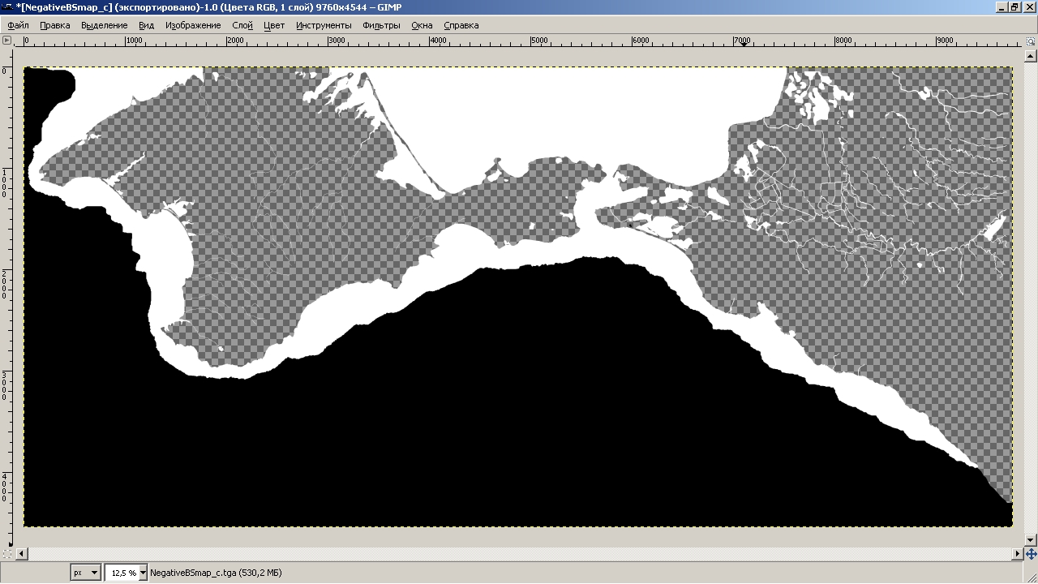Click the 12,5 % zoom input field

[122, 573]
